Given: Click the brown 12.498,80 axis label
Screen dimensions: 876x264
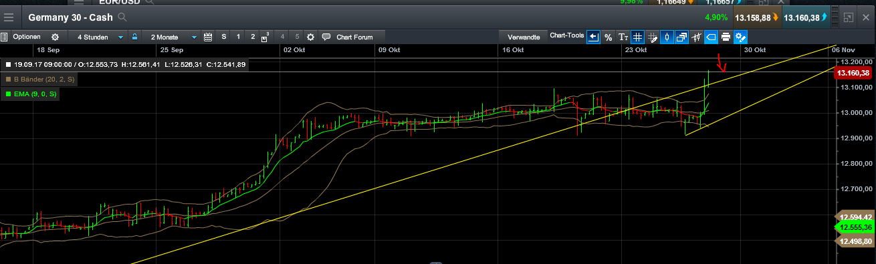Looking at the screenshot, I should (x=855, y=241).
